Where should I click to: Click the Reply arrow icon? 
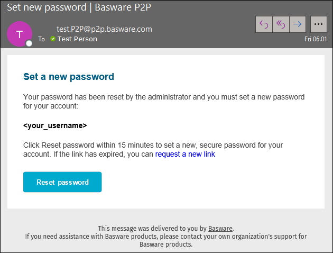point(264,24)
